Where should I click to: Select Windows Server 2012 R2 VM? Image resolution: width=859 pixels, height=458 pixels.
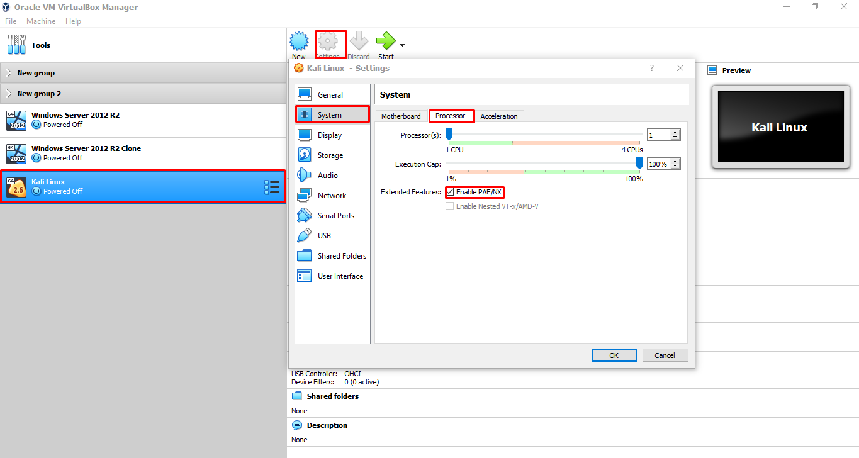tap(143, 120)
